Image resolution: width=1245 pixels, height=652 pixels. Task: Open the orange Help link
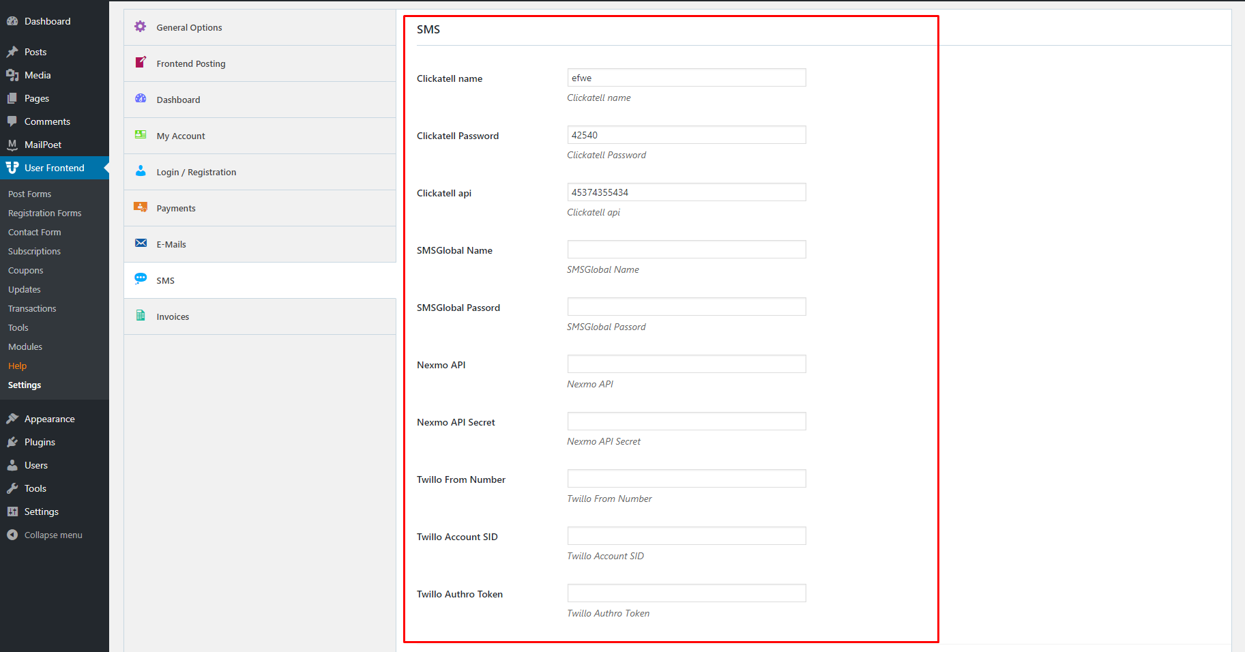[x=17, y=366]
